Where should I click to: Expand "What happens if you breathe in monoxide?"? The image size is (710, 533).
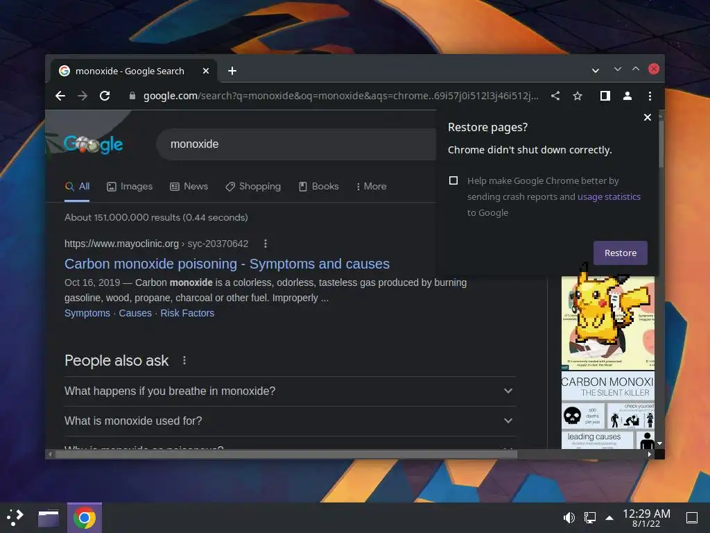[290, 391]
